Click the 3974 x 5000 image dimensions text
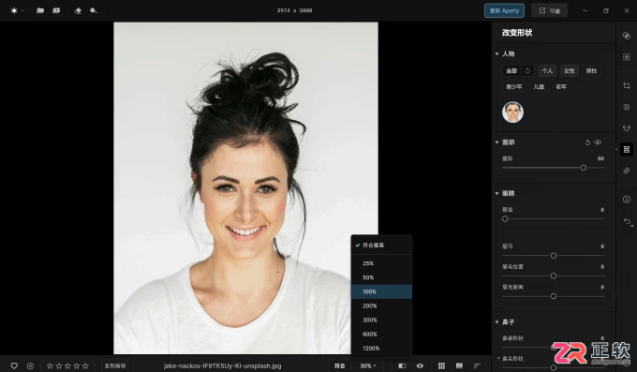Screen dimensions: 637x372 tap(294, 10)
